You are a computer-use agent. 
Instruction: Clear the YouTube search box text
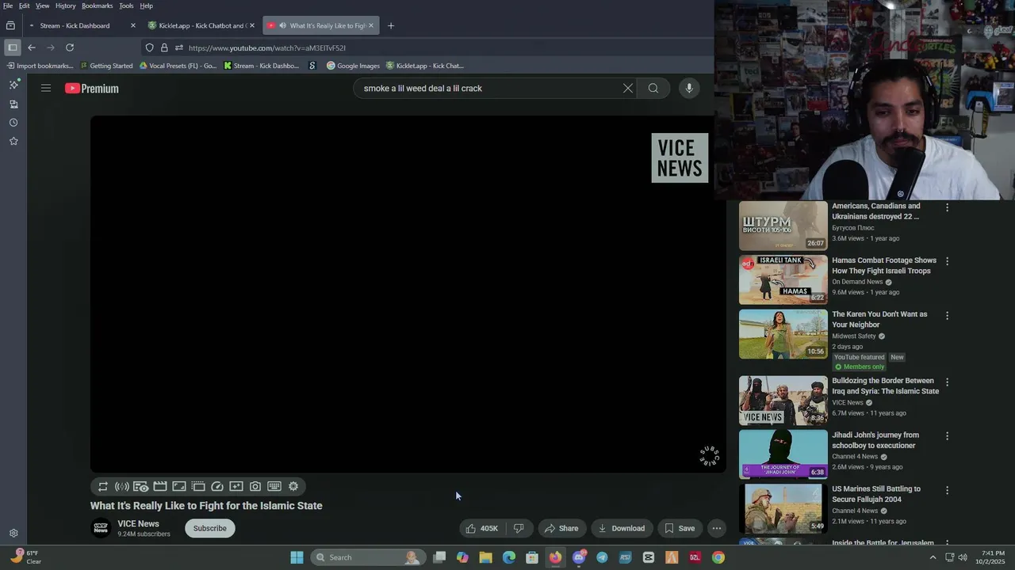[627, 89]
